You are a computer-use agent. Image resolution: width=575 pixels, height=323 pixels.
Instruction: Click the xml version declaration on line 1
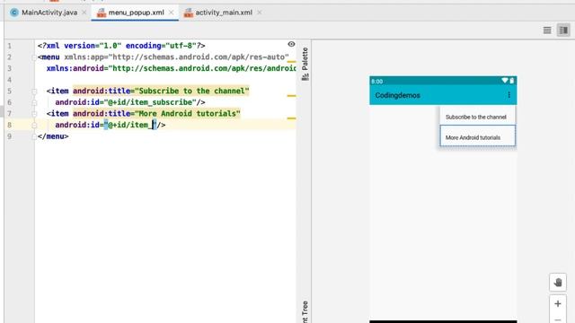(x=121, y=46)
